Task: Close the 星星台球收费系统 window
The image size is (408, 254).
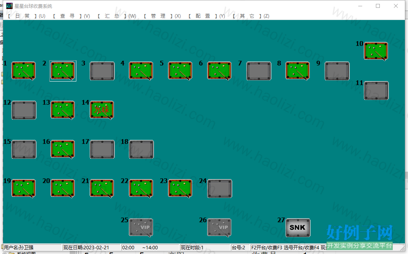Action: 396,6
